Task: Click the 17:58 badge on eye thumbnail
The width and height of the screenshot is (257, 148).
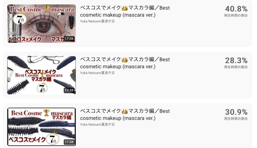Action: tap(69, 39)
